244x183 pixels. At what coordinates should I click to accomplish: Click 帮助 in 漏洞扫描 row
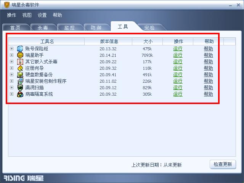(x=209, y=88)
